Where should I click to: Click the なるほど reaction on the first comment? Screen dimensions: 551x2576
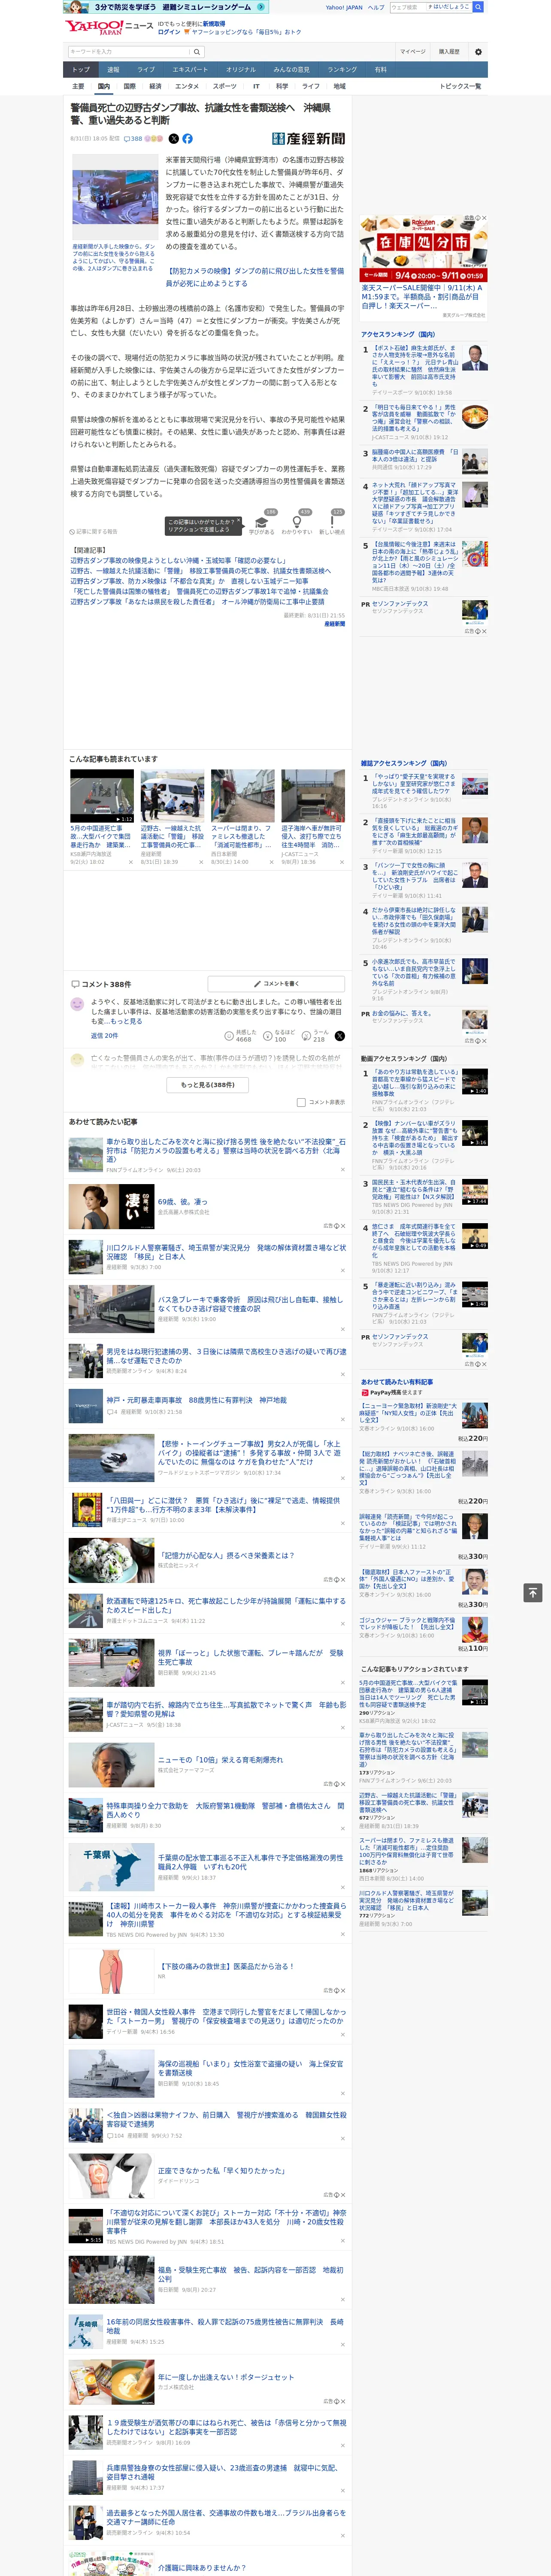point(278,1036)
